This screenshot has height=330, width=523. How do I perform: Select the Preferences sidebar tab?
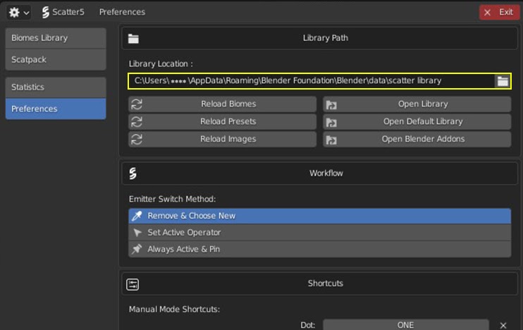point(56,109)
